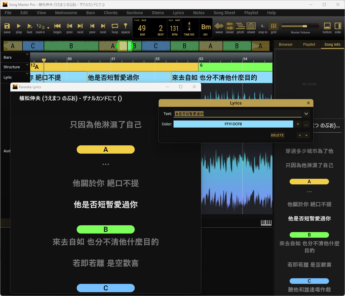Click the prev bar icon beside loop

(92, 26)
